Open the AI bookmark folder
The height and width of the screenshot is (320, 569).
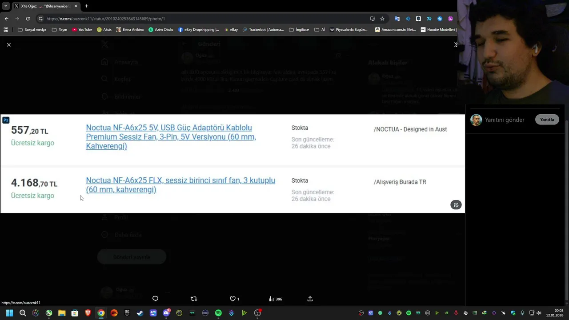pyautogui.click(x=320, y=29)
